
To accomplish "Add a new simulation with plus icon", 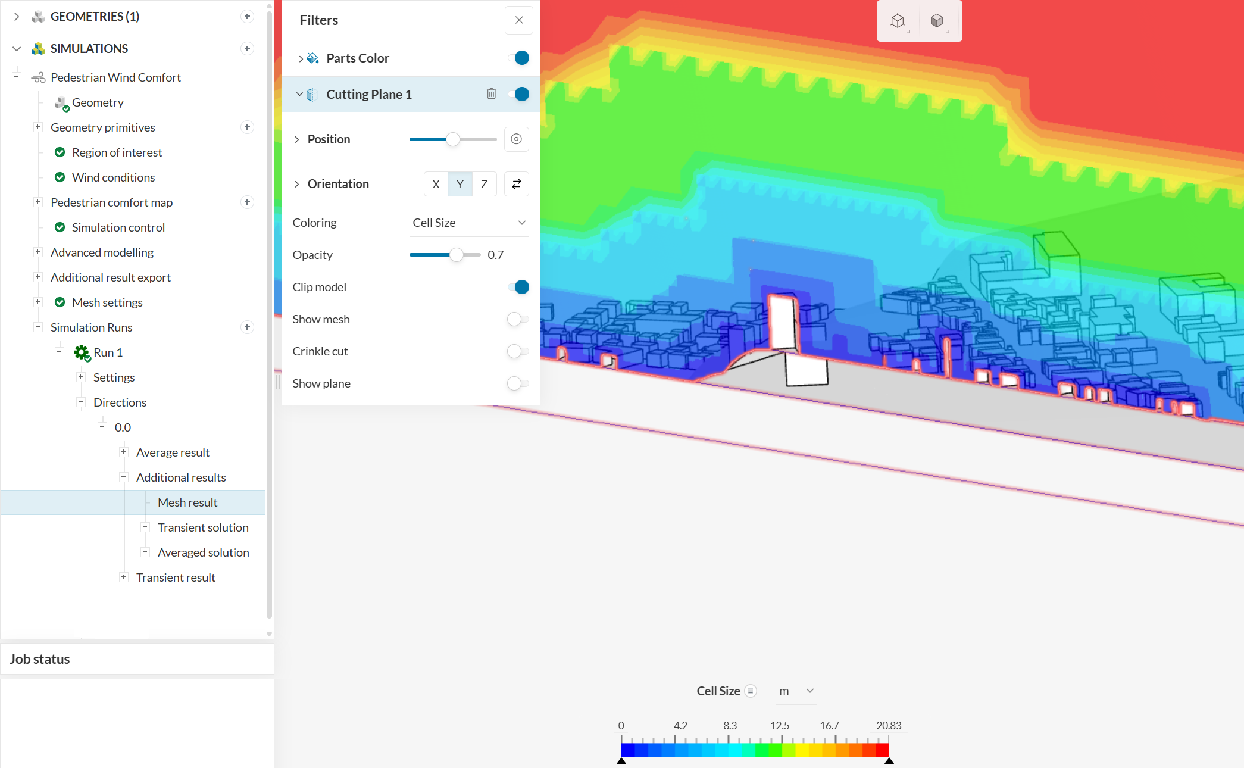I will tap(247, 49).
